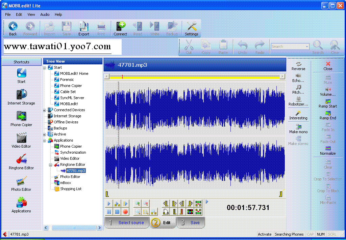The height and width of the screenshot is (240, 346).
Task: Click the waveform scrollbar's left arrow
Action: click(107, 77)
